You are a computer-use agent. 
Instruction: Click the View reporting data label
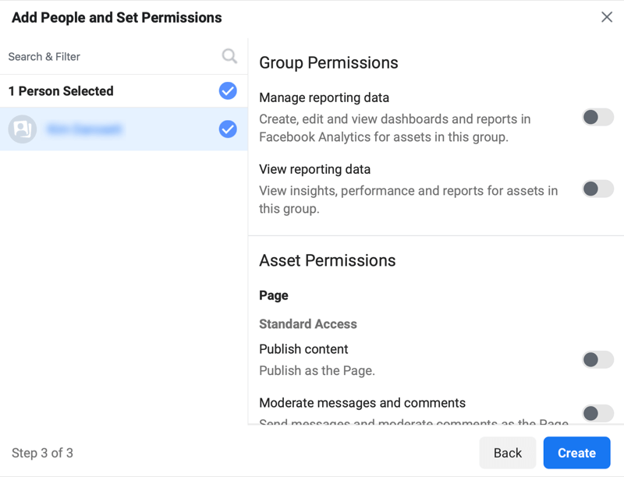pos(315,169)
